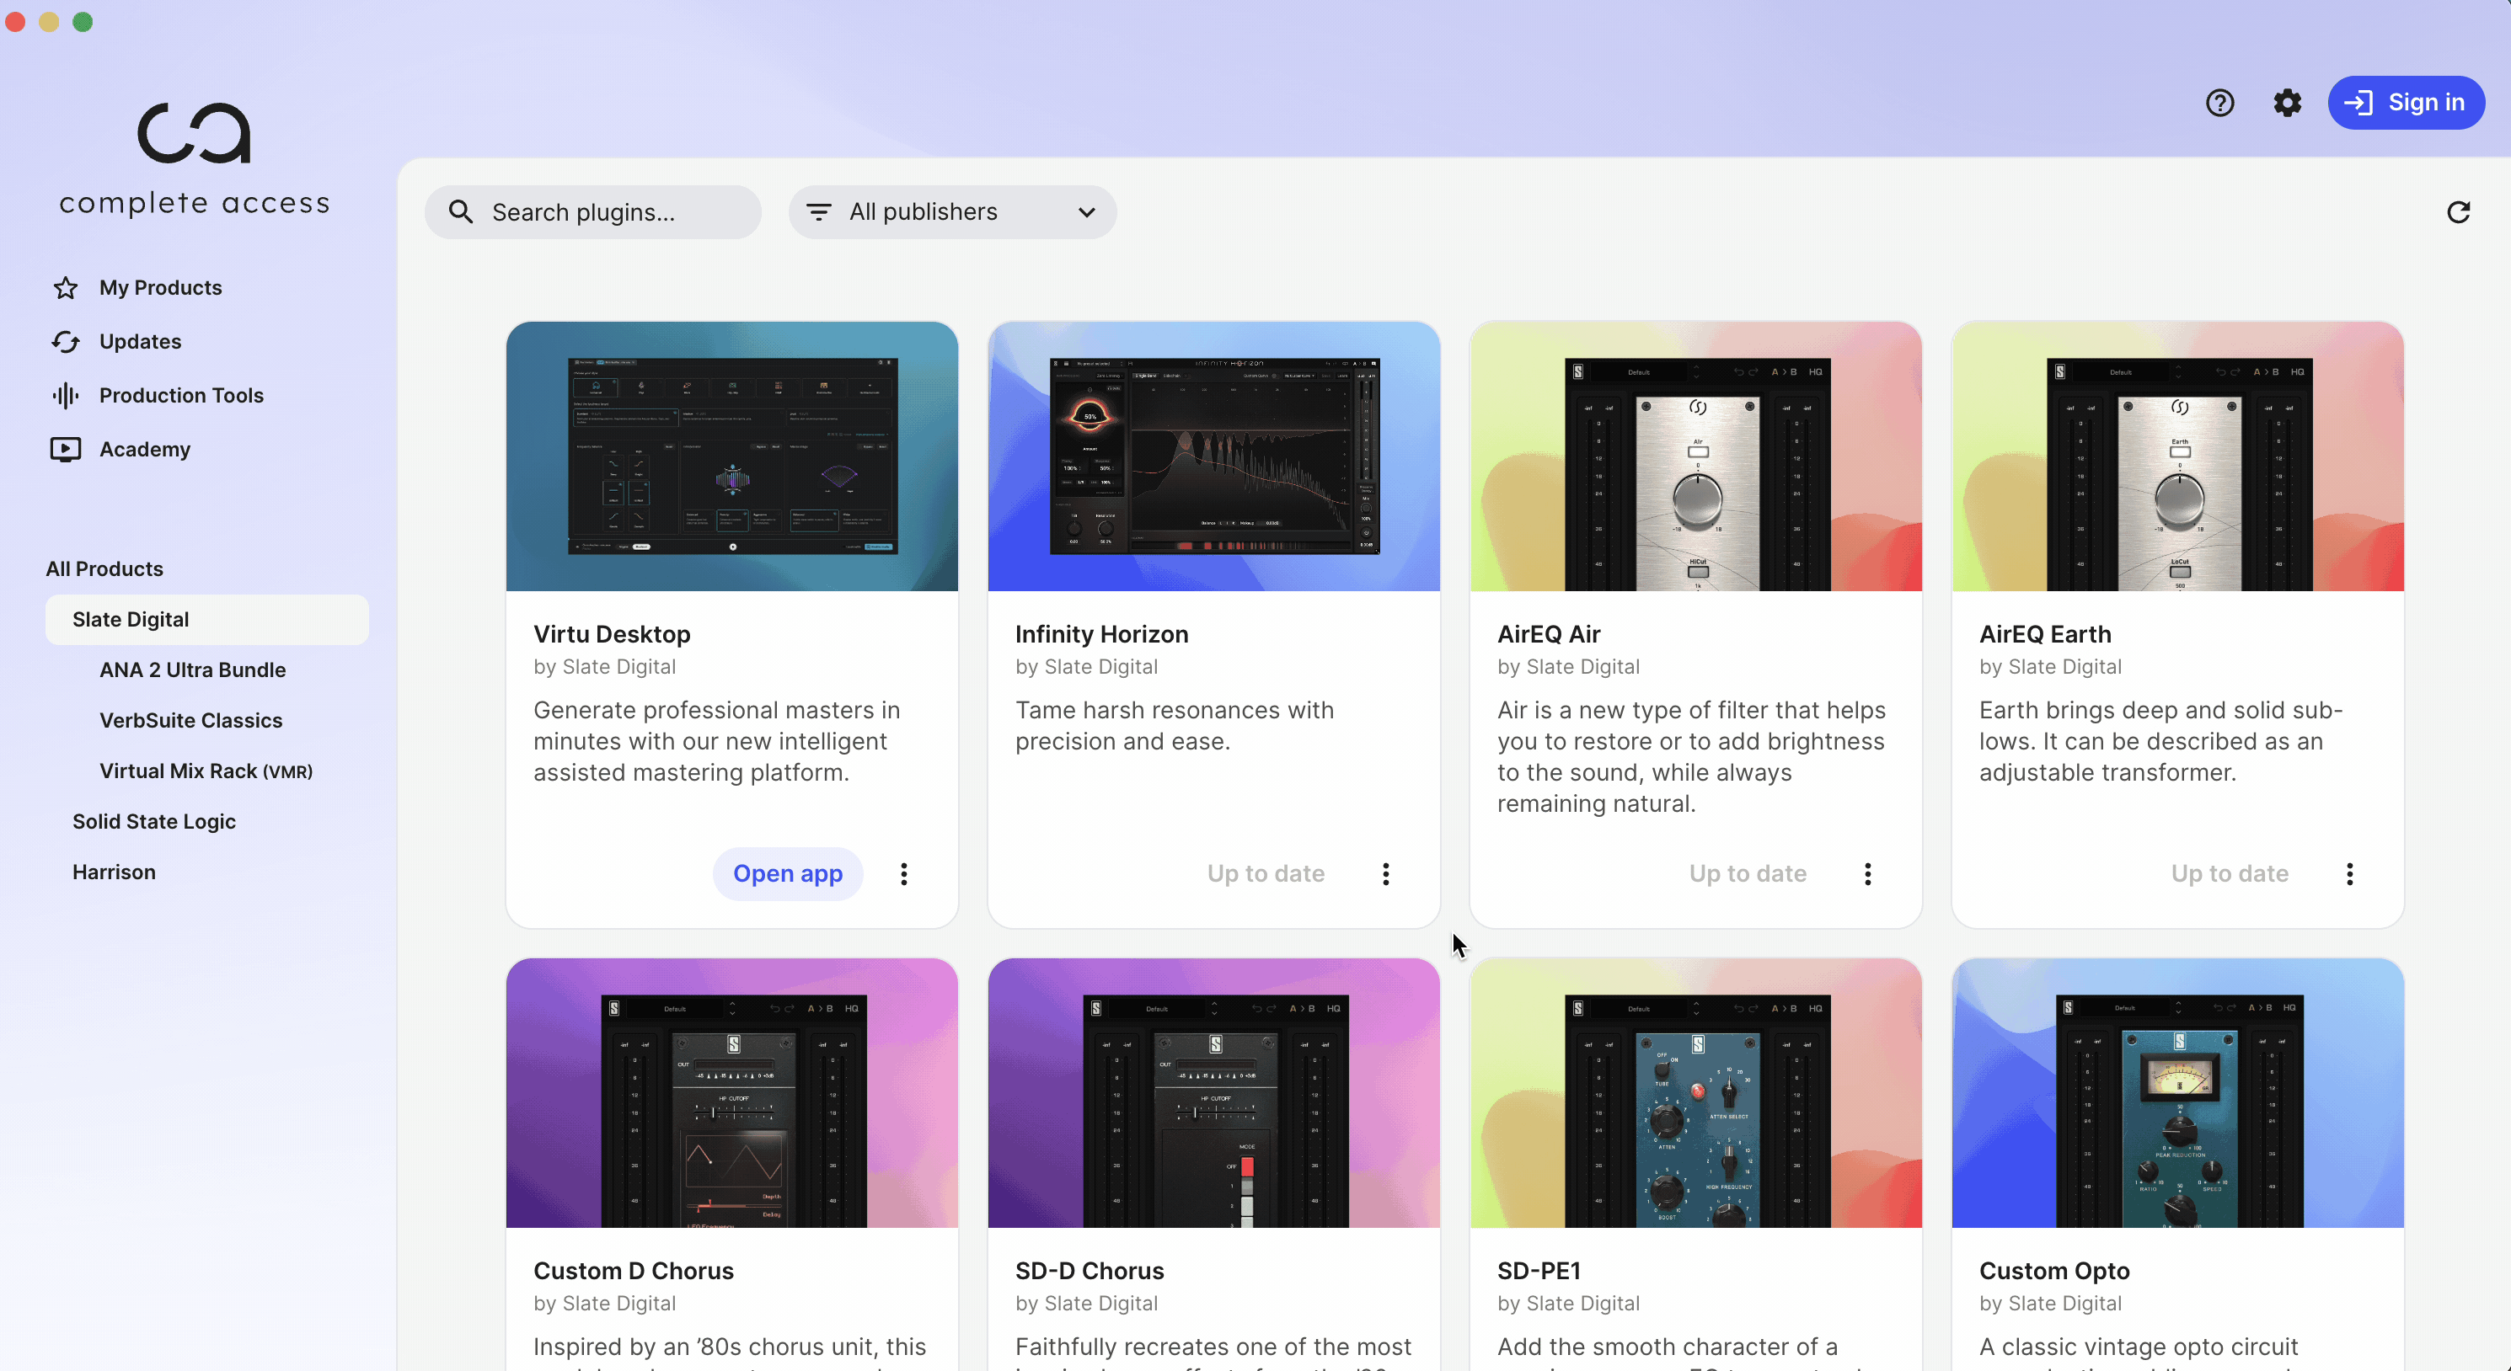Image resolution: width=2511 pixels, height=1371 pixels.
Task: Select Slate Digital publisher in sidebar
Action: (x=206, y=619)
